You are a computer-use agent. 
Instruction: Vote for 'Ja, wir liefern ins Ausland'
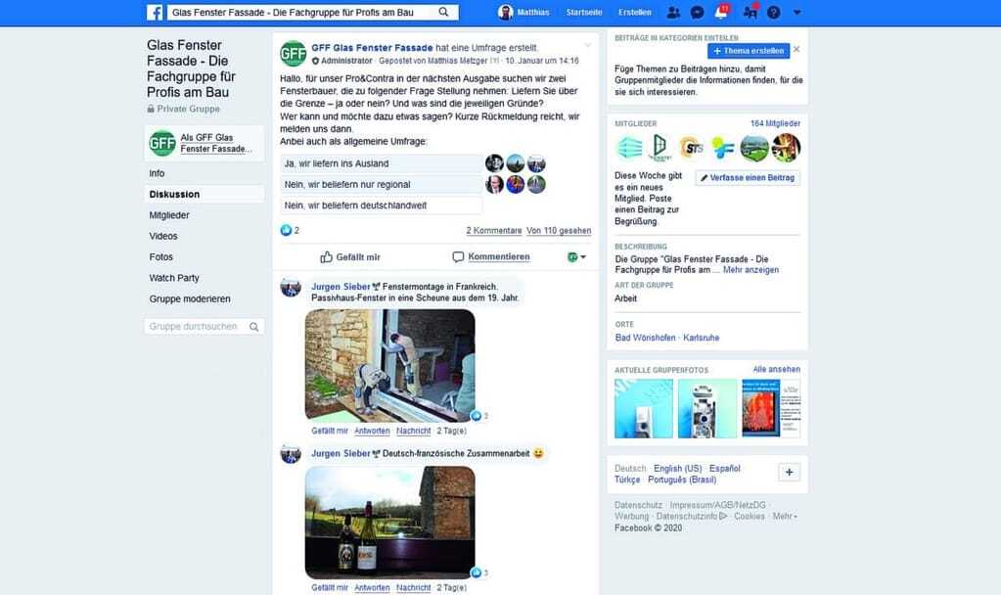[380, 163]
